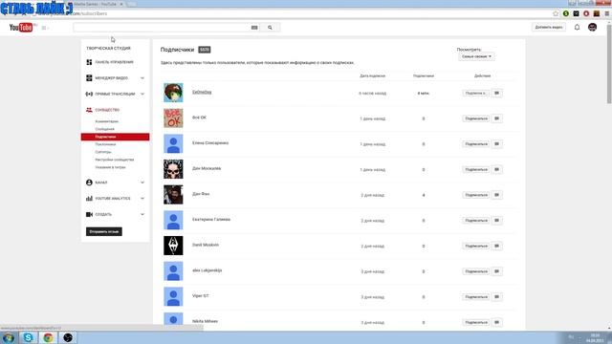Open the OBS icon on the taskbar
Viewport: 612px width, 344px height.
coord(68,337)
